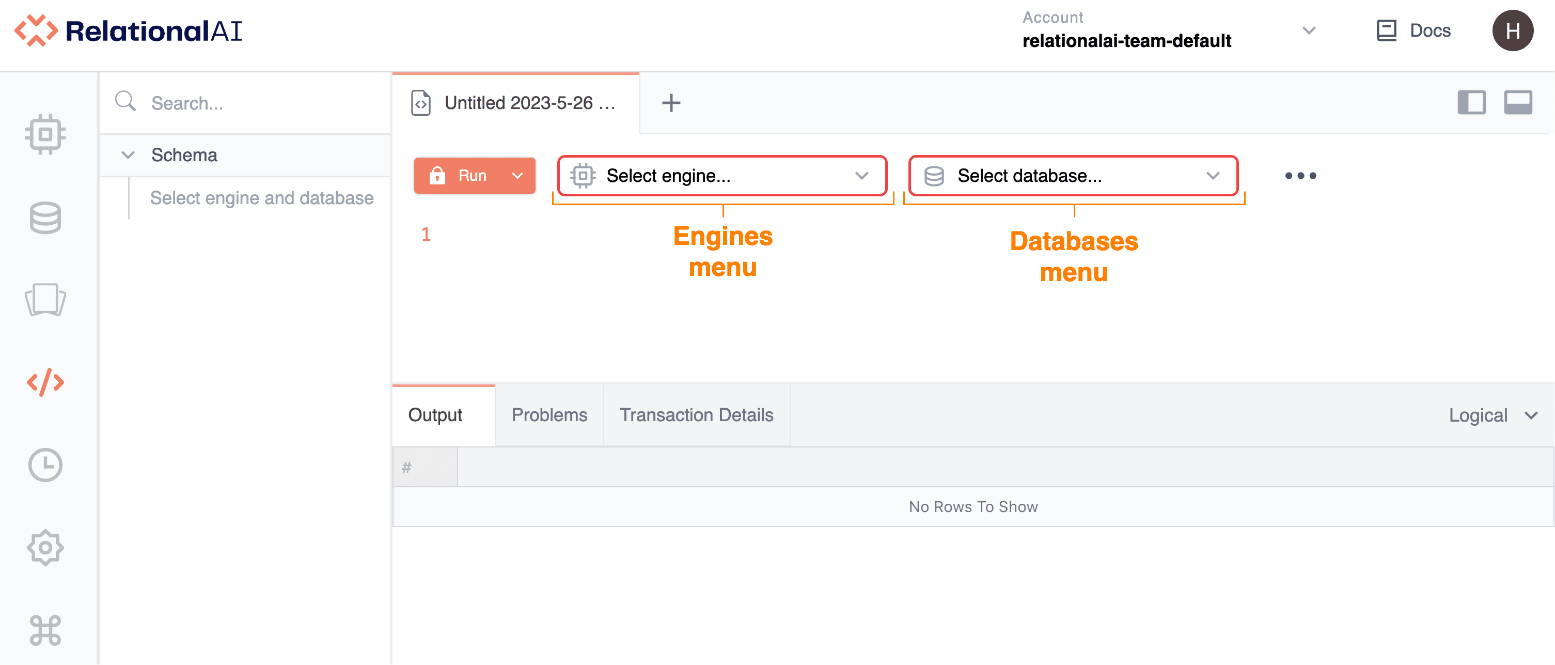Open the Settings gear icon
Image resolution: width=1555 pixels, height=665 pixels.
[x=45, y=548]
